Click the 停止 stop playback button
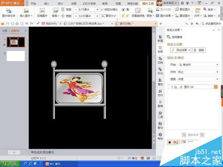This screenshot has height=167, width=223. [x=173, y=143]
